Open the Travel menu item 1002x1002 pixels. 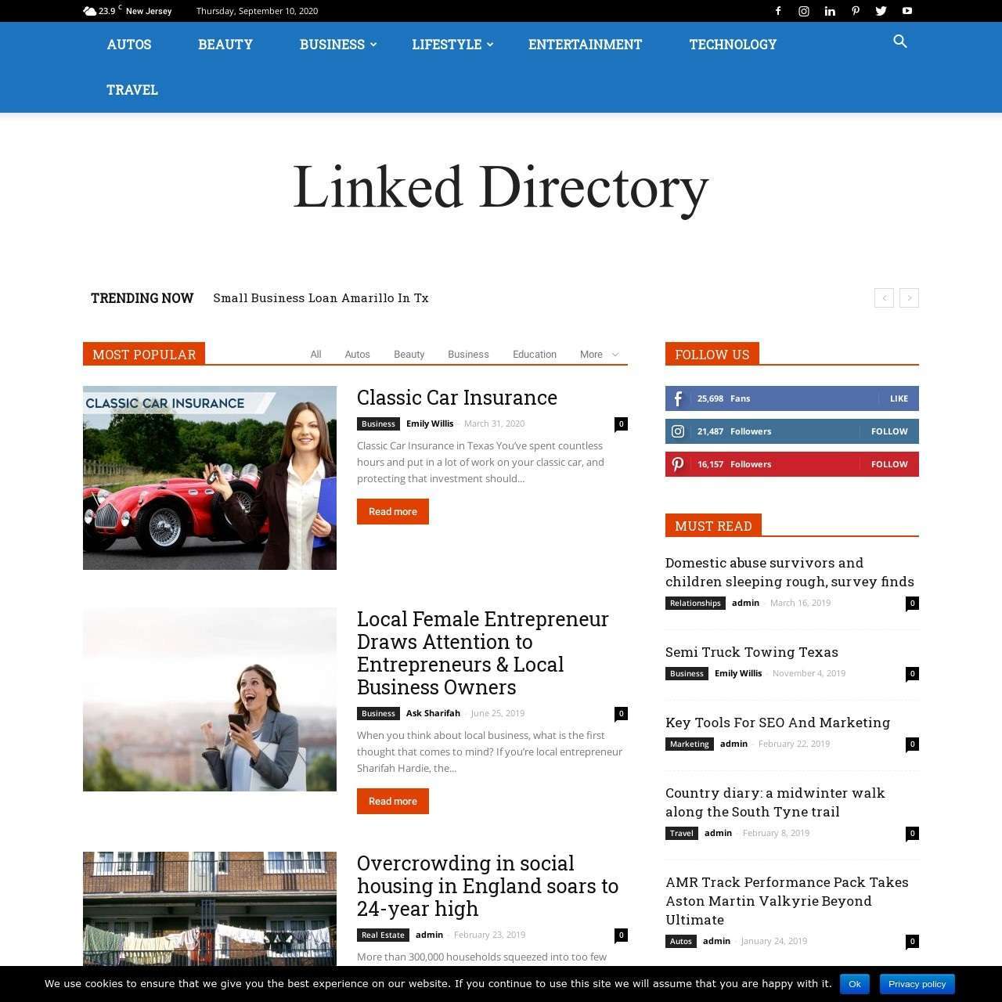tap(132, 90)
